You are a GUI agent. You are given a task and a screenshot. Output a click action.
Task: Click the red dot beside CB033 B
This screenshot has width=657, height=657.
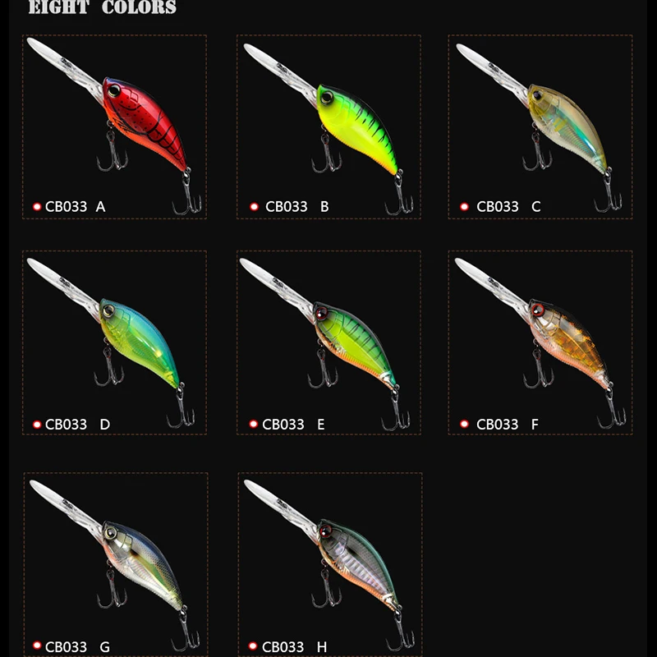click(254, 207)
